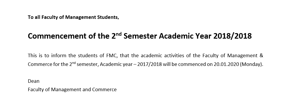Click the "FMC" abbreviation in the paragraph
Image resolution: width=291 pixels, height=106 pixels.
click(112, 55)
